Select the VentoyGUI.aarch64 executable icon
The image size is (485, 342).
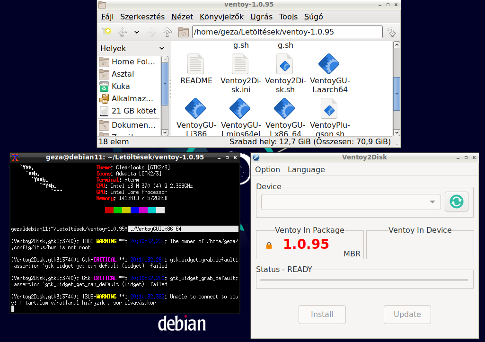(x=329, y=64)
